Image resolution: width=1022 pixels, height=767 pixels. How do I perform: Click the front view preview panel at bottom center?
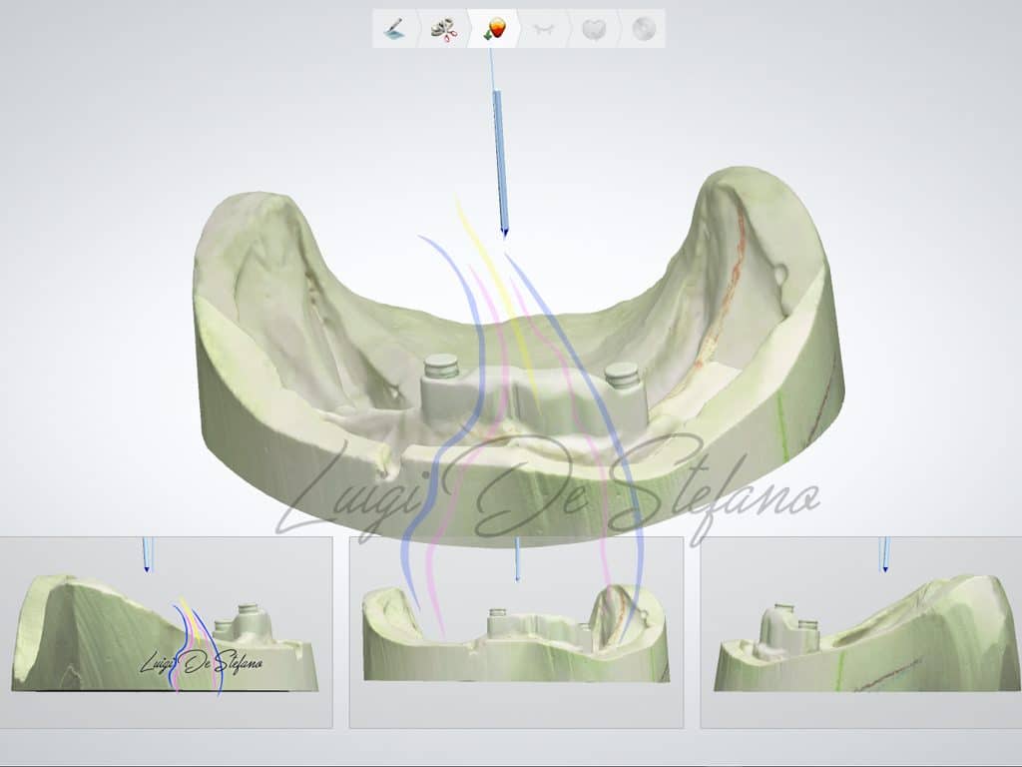516,631
